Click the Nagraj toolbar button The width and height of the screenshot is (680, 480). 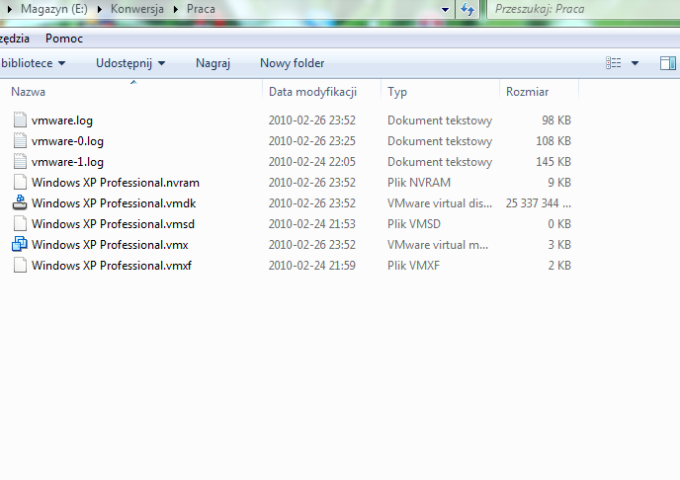pyautogui.click(x=212, y=63)
